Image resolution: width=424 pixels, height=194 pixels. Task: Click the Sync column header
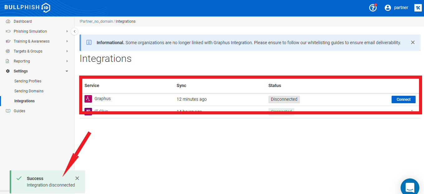click(x=181, y=85)
